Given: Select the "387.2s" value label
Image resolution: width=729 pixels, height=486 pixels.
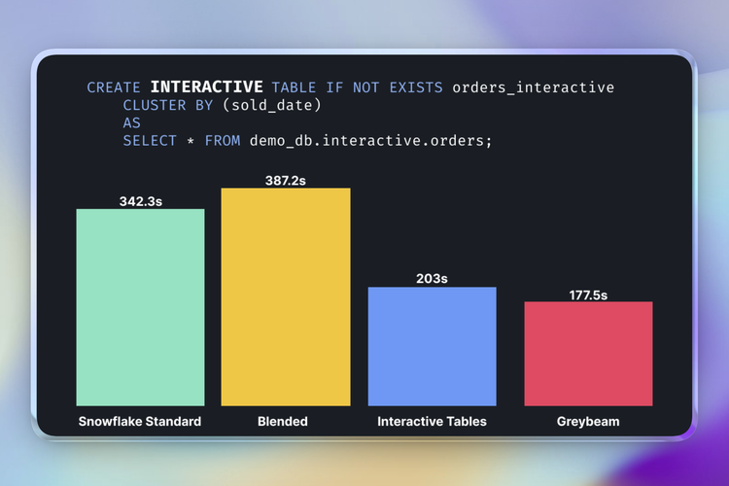Looking at the screenshot, I should pyautogui.click(x=286, y=181).
